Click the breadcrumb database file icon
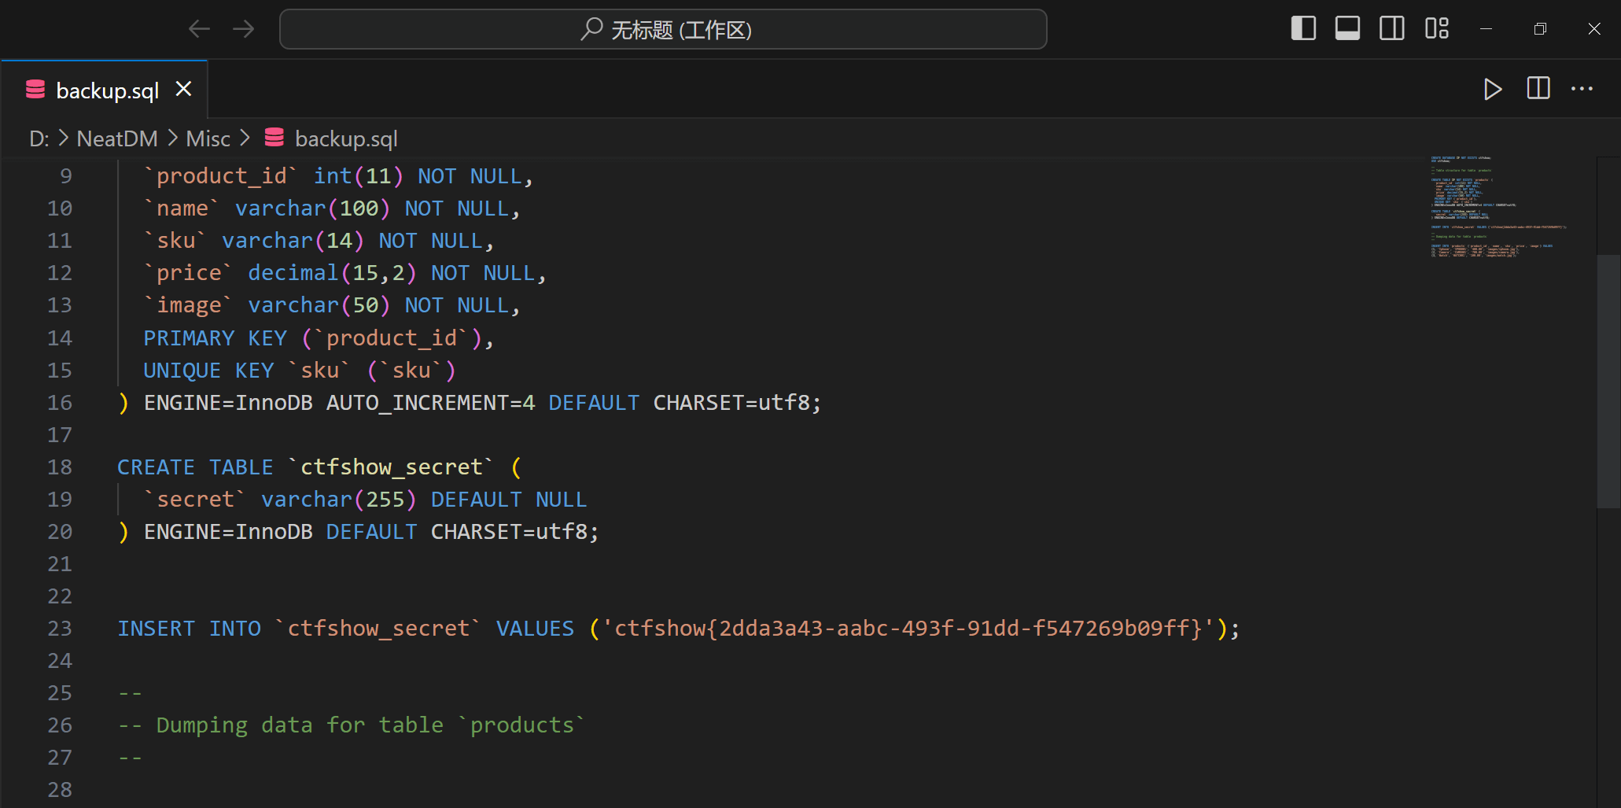This screenshot has width=1621, height=808. [x=274, y=138]
